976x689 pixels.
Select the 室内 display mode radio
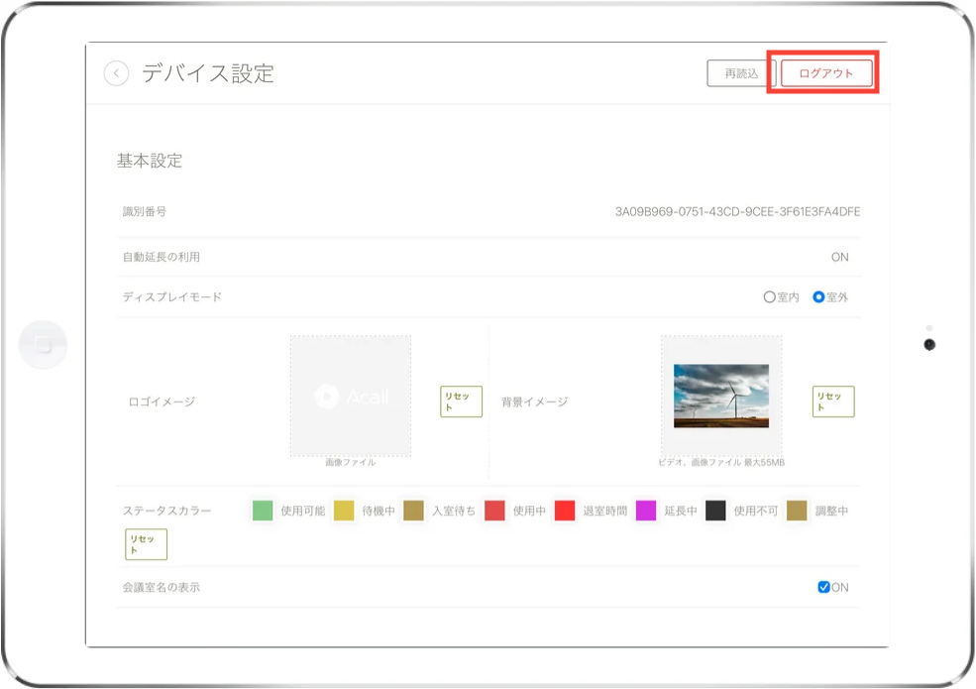coord(769,297)
